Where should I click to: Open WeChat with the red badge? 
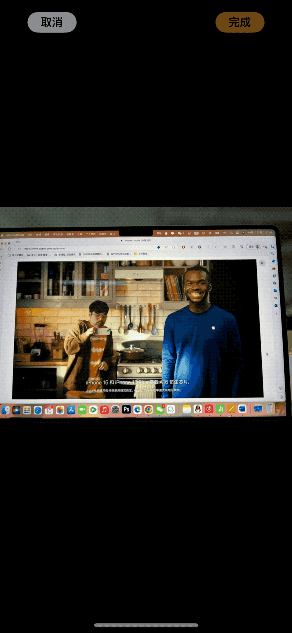pos(160,409)
